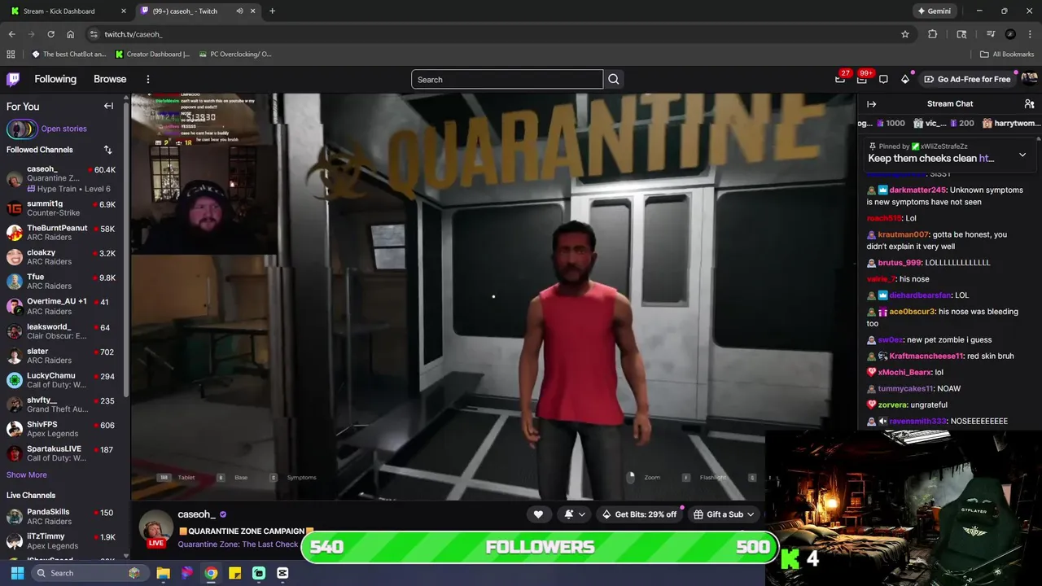
Task: Click the Gemini button in Chrome
Action: point(934,11)
